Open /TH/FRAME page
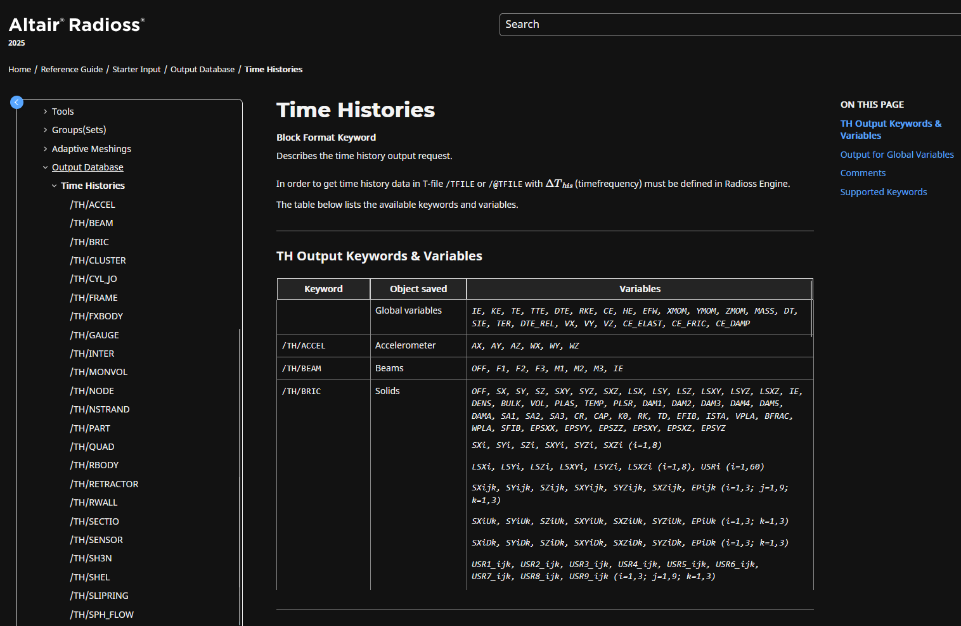 (94, 298)
